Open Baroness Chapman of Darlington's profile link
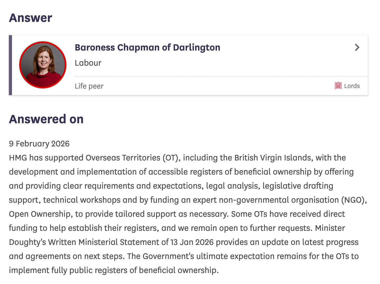 (147, 48)
